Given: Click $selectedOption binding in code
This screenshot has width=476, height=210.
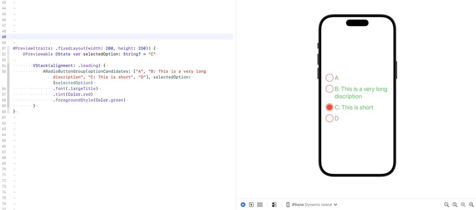Looking at the screenshot, I should pyautogui.click(x=73, y=83).
